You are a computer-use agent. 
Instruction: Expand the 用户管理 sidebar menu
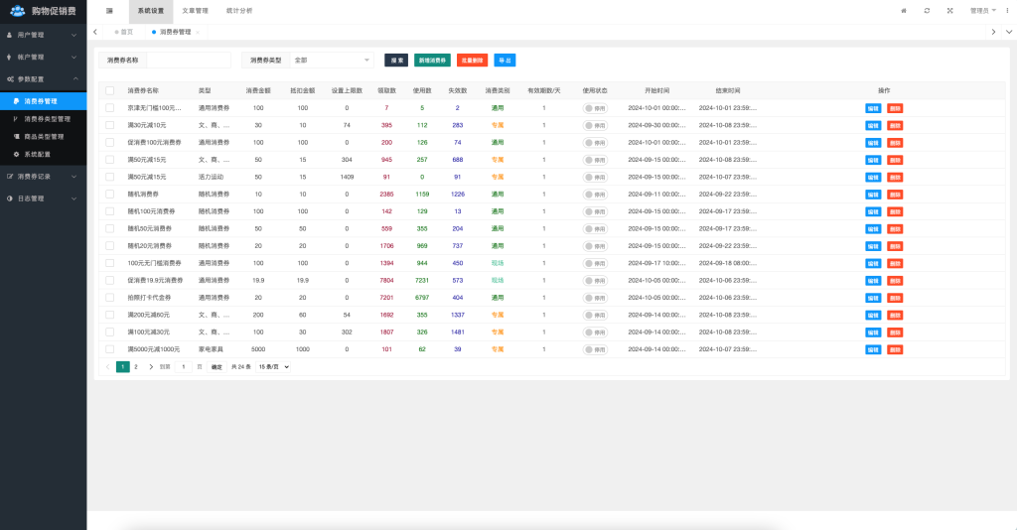coord(43,35)
